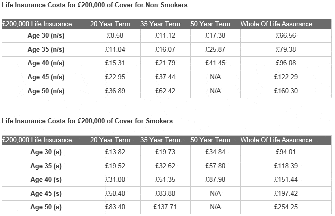Select Whole Of Life Assurance header in Smokers table
335x216 pixels.
point(276,140)
